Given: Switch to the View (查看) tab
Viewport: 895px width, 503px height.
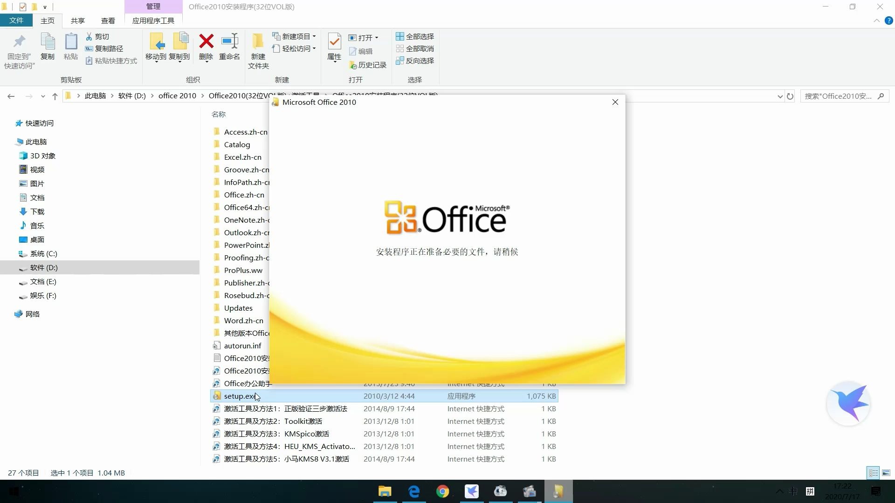Looking at the screenshot, I should (108, 20).
